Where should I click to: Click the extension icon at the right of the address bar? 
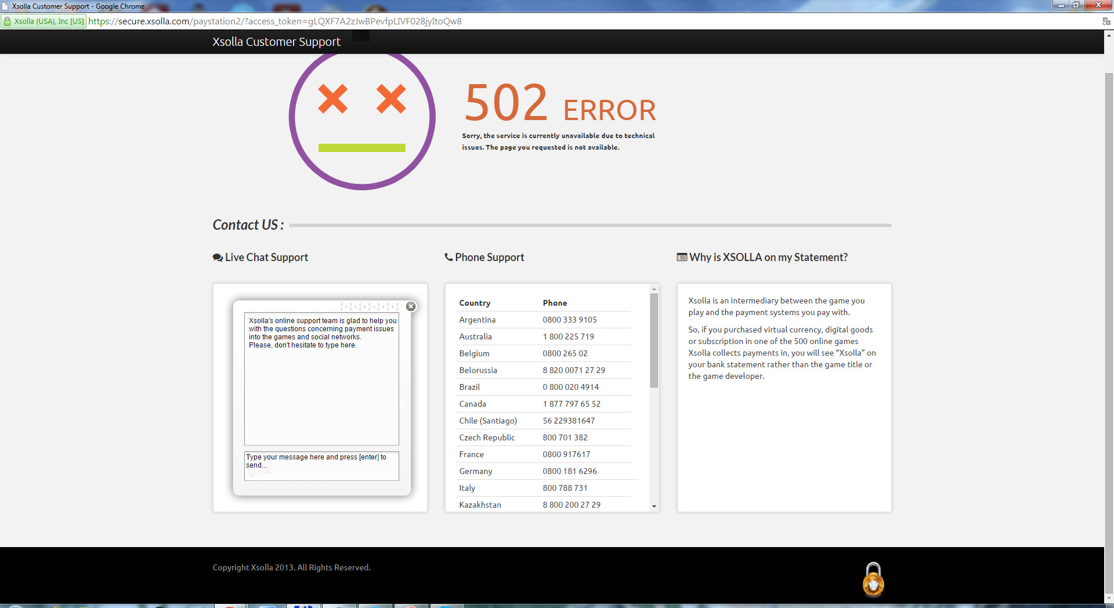pyautogui.click(x=1106, y=21)
